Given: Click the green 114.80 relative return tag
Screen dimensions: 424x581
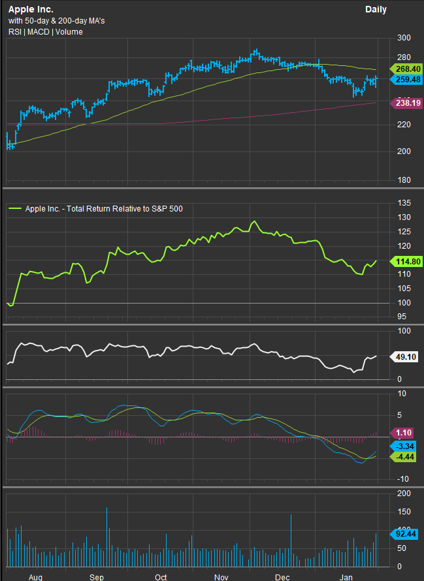Looking at the screenshot, I should [x=406, y=261].
